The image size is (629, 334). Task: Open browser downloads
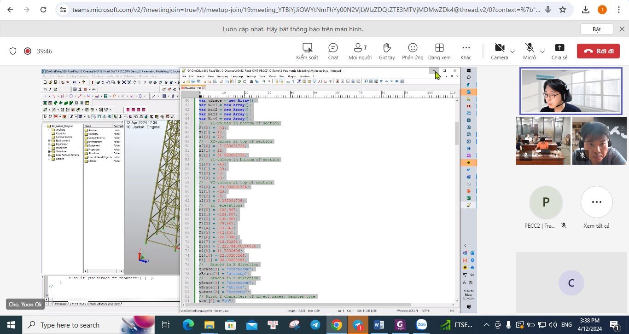[586, 9]
